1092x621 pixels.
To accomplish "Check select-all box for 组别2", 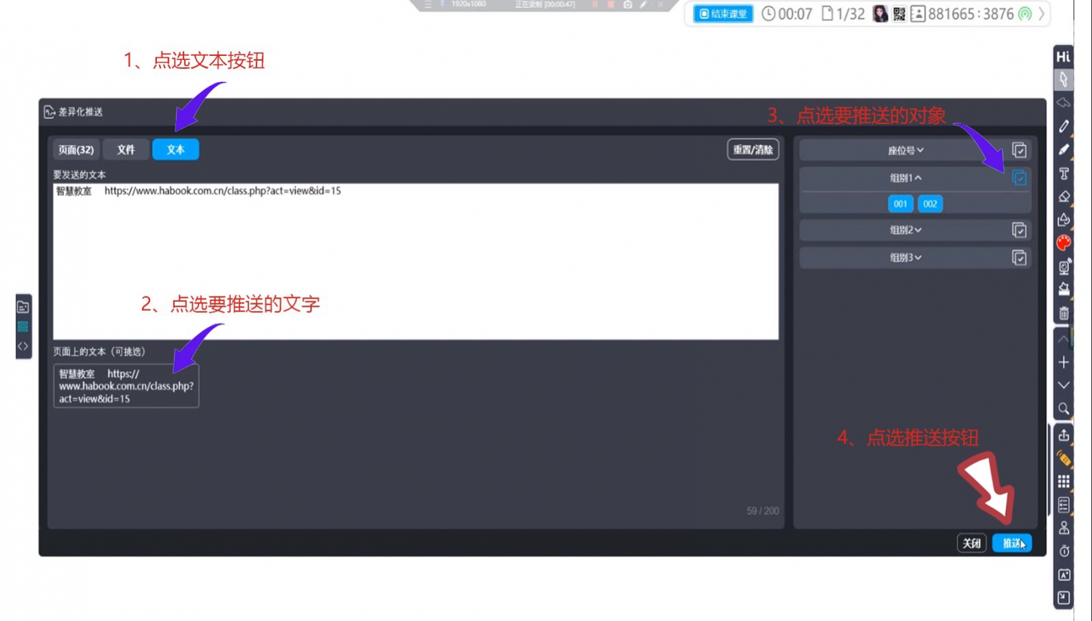I will point(1018,230).
